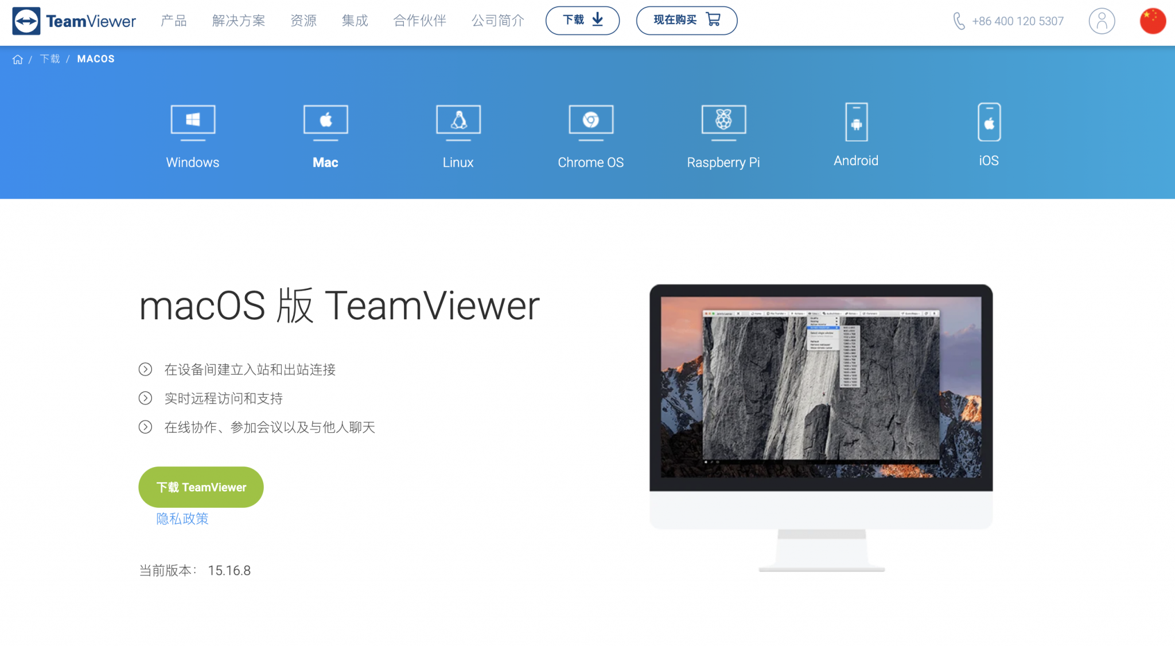Image resolution: width=1175 pixels, height=646 pixels.
Task: Select the iOS phone icon
Action: pyautogui.click(x=989, y=122)
